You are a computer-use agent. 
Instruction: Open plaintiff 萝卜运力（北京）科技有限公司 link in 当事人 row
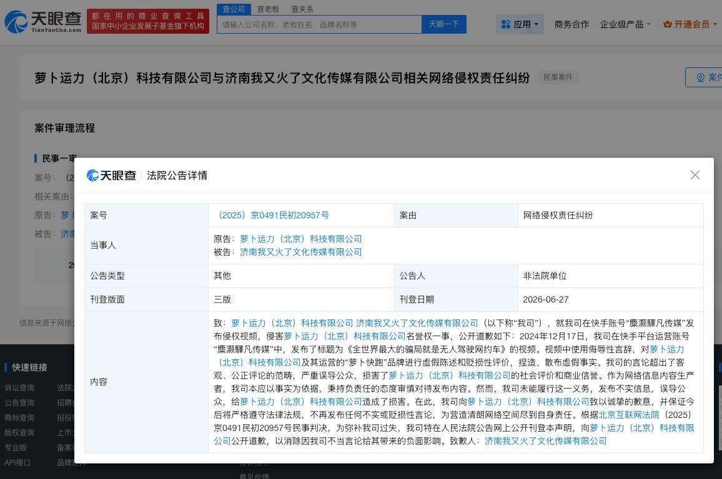tap(300, 239)
